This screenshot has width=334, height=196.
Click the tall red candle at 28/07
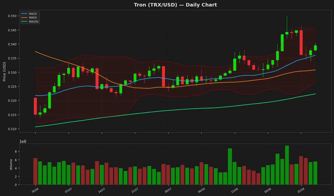163,76
